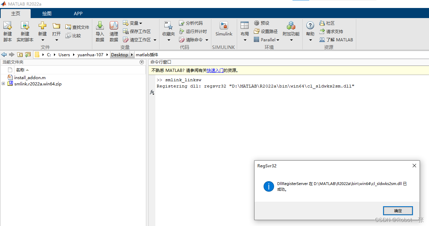This screenshot has height=226, width=429.
Task: Click the matlab插件 path segment
Action: click(x=147, y=55)
